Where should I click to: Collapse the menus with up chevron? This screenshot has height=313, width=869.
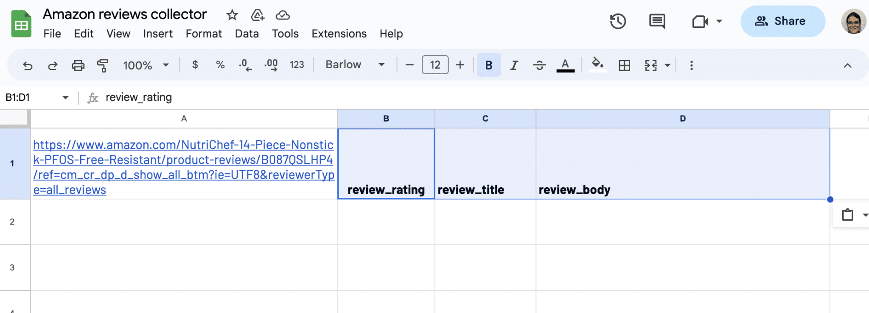point(847,65)
